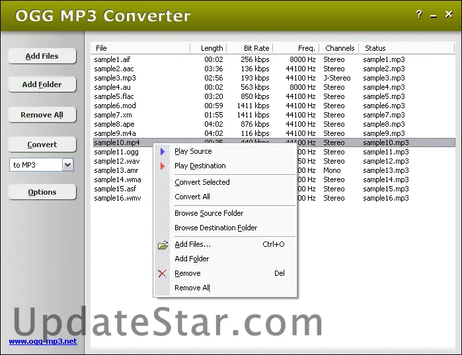Sort by the Bit Rate column header

tap(250, 48)
